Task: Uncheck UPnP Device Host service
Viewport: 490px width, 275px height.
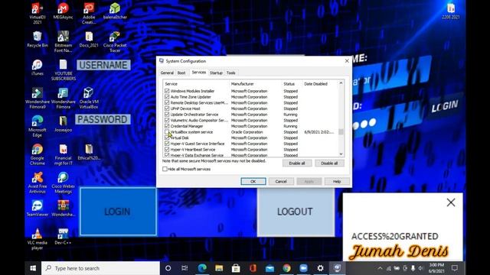Action: [167, 108]
